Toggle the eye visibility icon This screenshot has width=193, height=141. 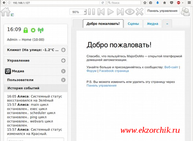pyautogui.click(x=130, y=12)
